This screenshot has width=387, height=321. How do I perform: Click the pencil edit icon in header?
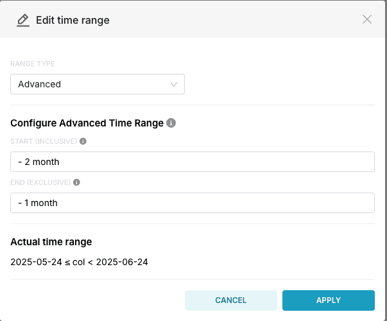click(23, 21)
